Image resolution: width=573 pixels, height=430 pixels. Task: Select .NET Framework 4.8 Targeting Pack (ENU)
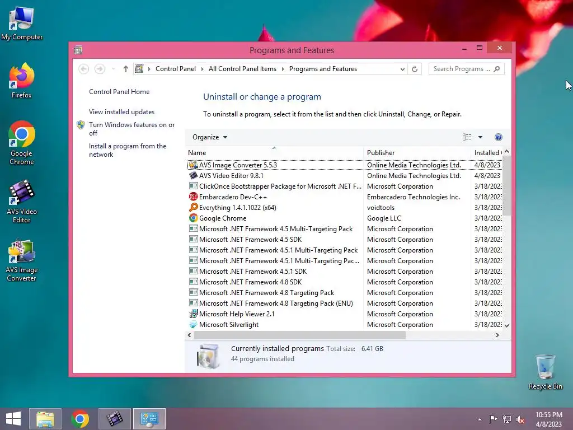tap(344, 303)
